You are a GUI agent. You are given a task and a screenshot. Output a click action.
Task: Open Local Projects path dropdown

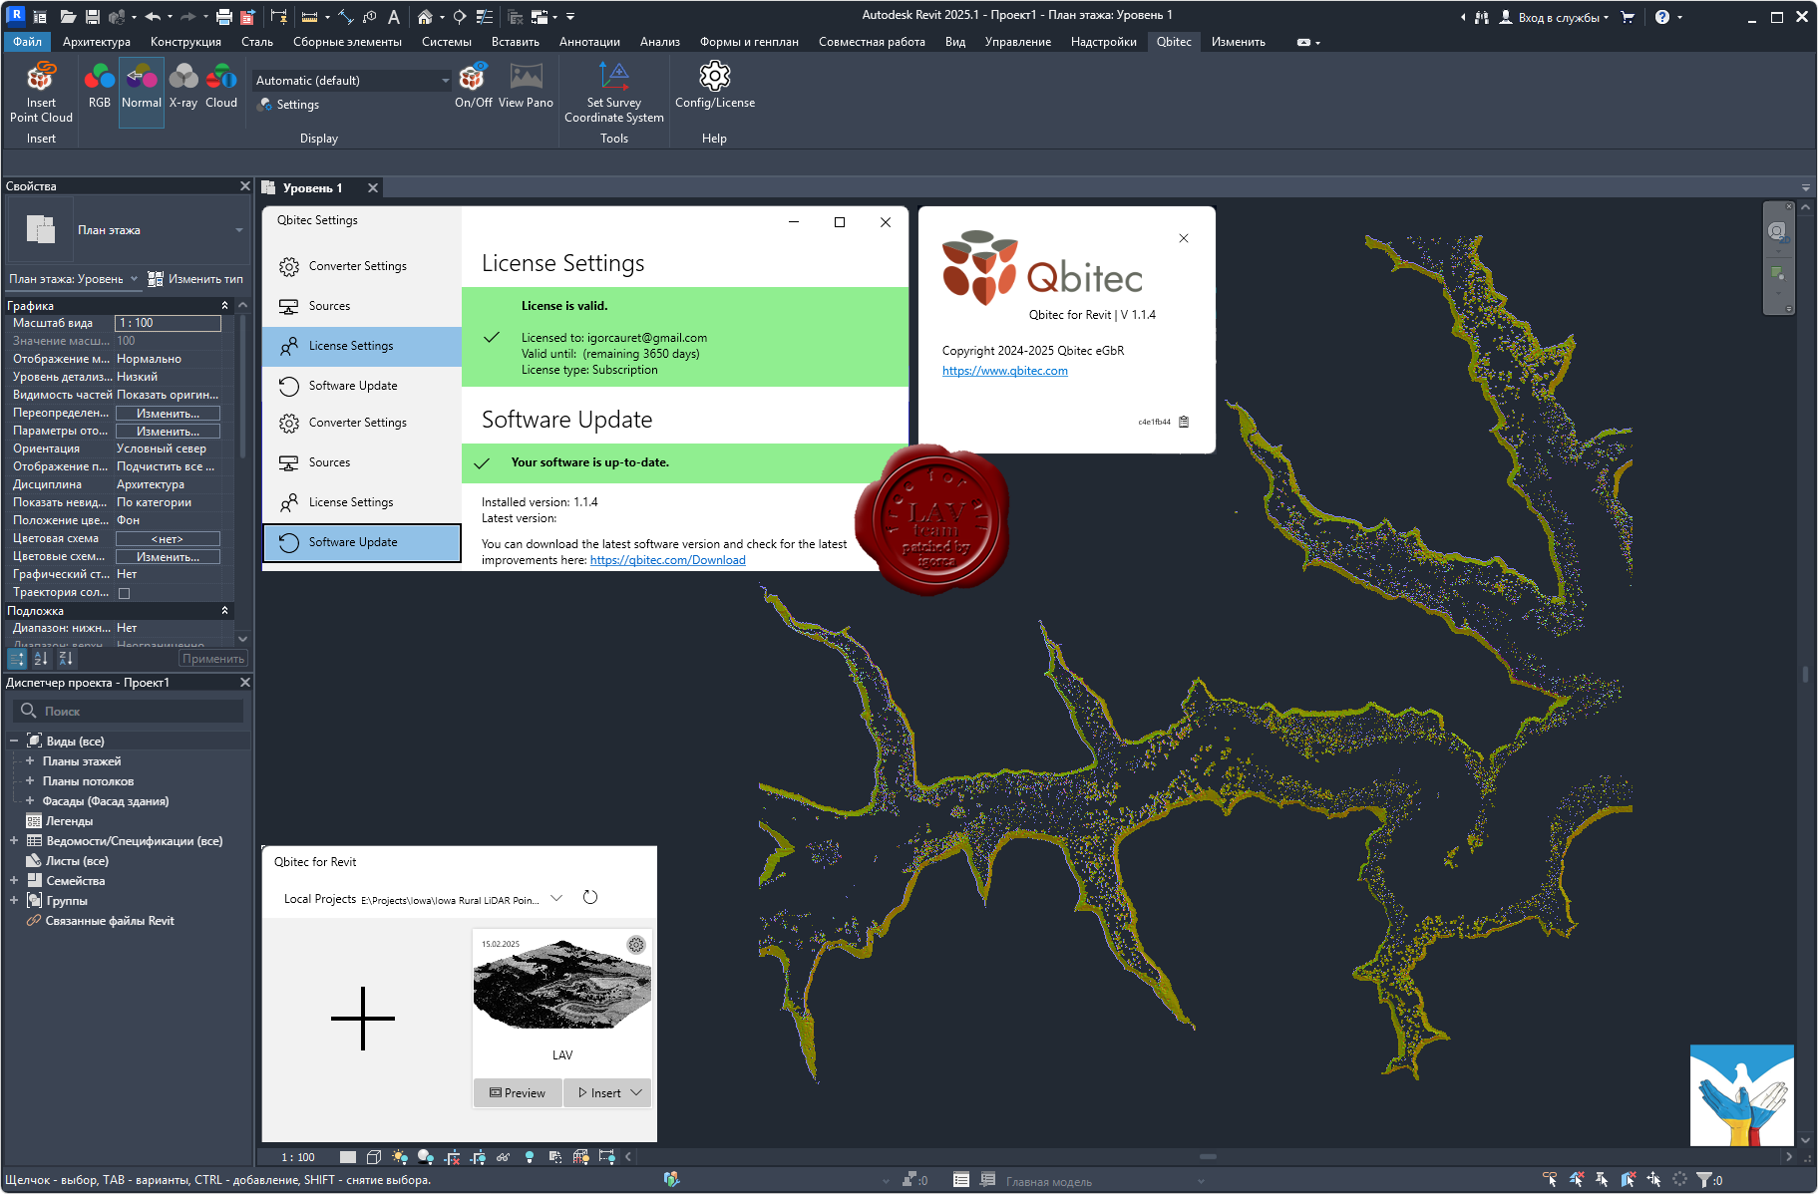pyautogui.click(x=556, y=898)
